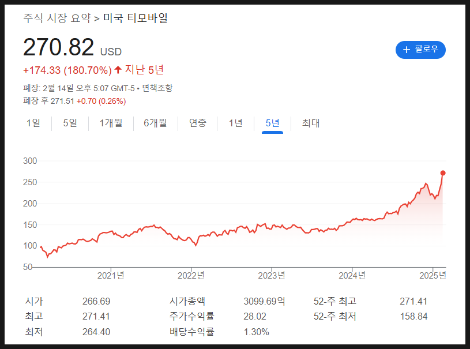Click the 52-주 최저 value 158.84
The height and width of the screenshot is (349, 470).
click(x=413, y=316)
